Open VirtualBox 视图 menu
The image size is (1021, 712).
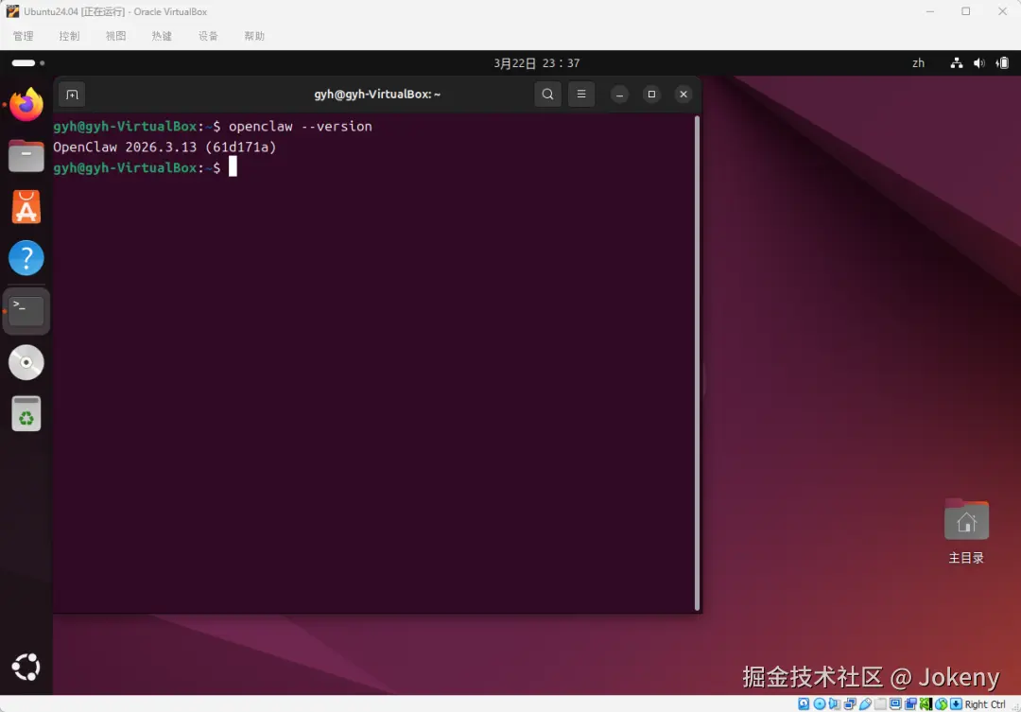point(115,36)
